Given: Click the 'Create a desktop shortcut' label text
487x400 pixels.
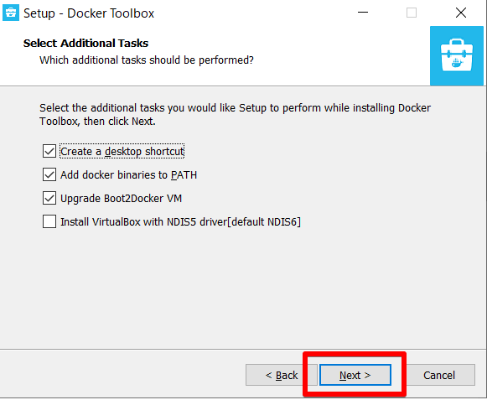Looking at the screenshot, I should tap(122, 151).
